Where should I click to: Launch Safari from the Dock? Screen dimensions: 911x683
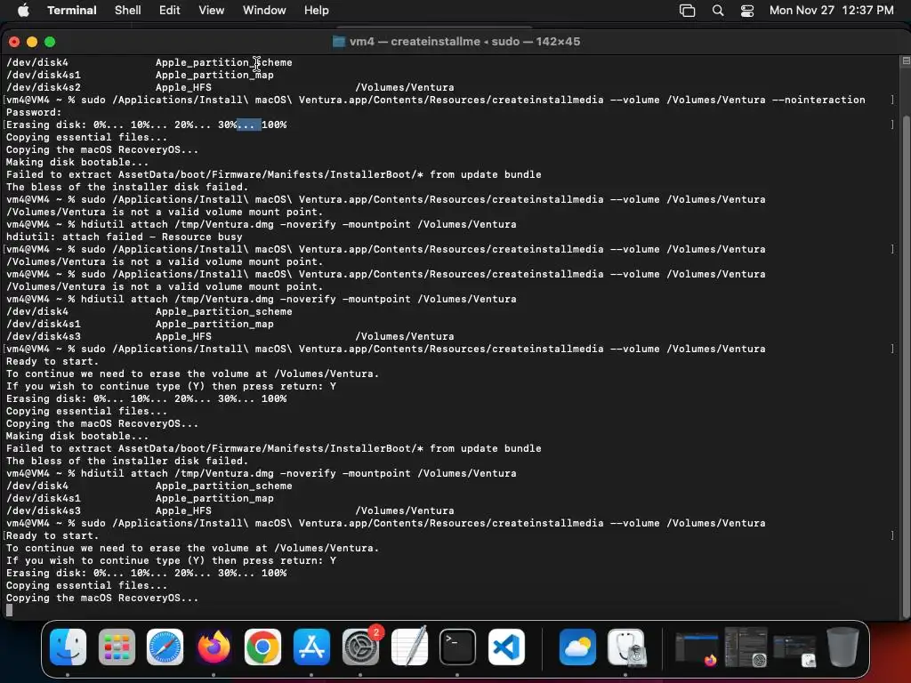165,647
